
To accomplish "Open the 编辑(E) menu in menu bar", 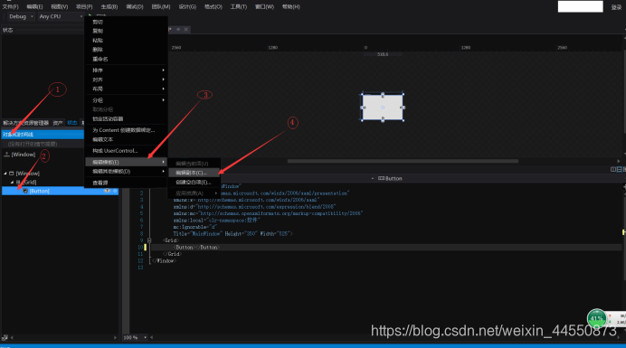I will click(x=34, y=7).
